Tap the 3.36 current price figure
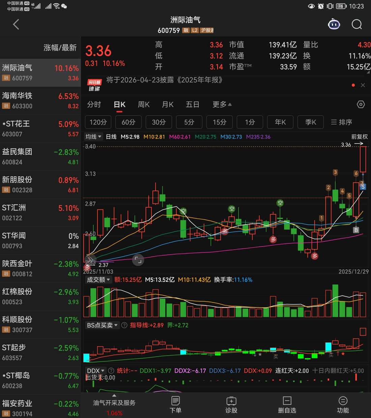This screenshot has width=371, height=418. 98,51
